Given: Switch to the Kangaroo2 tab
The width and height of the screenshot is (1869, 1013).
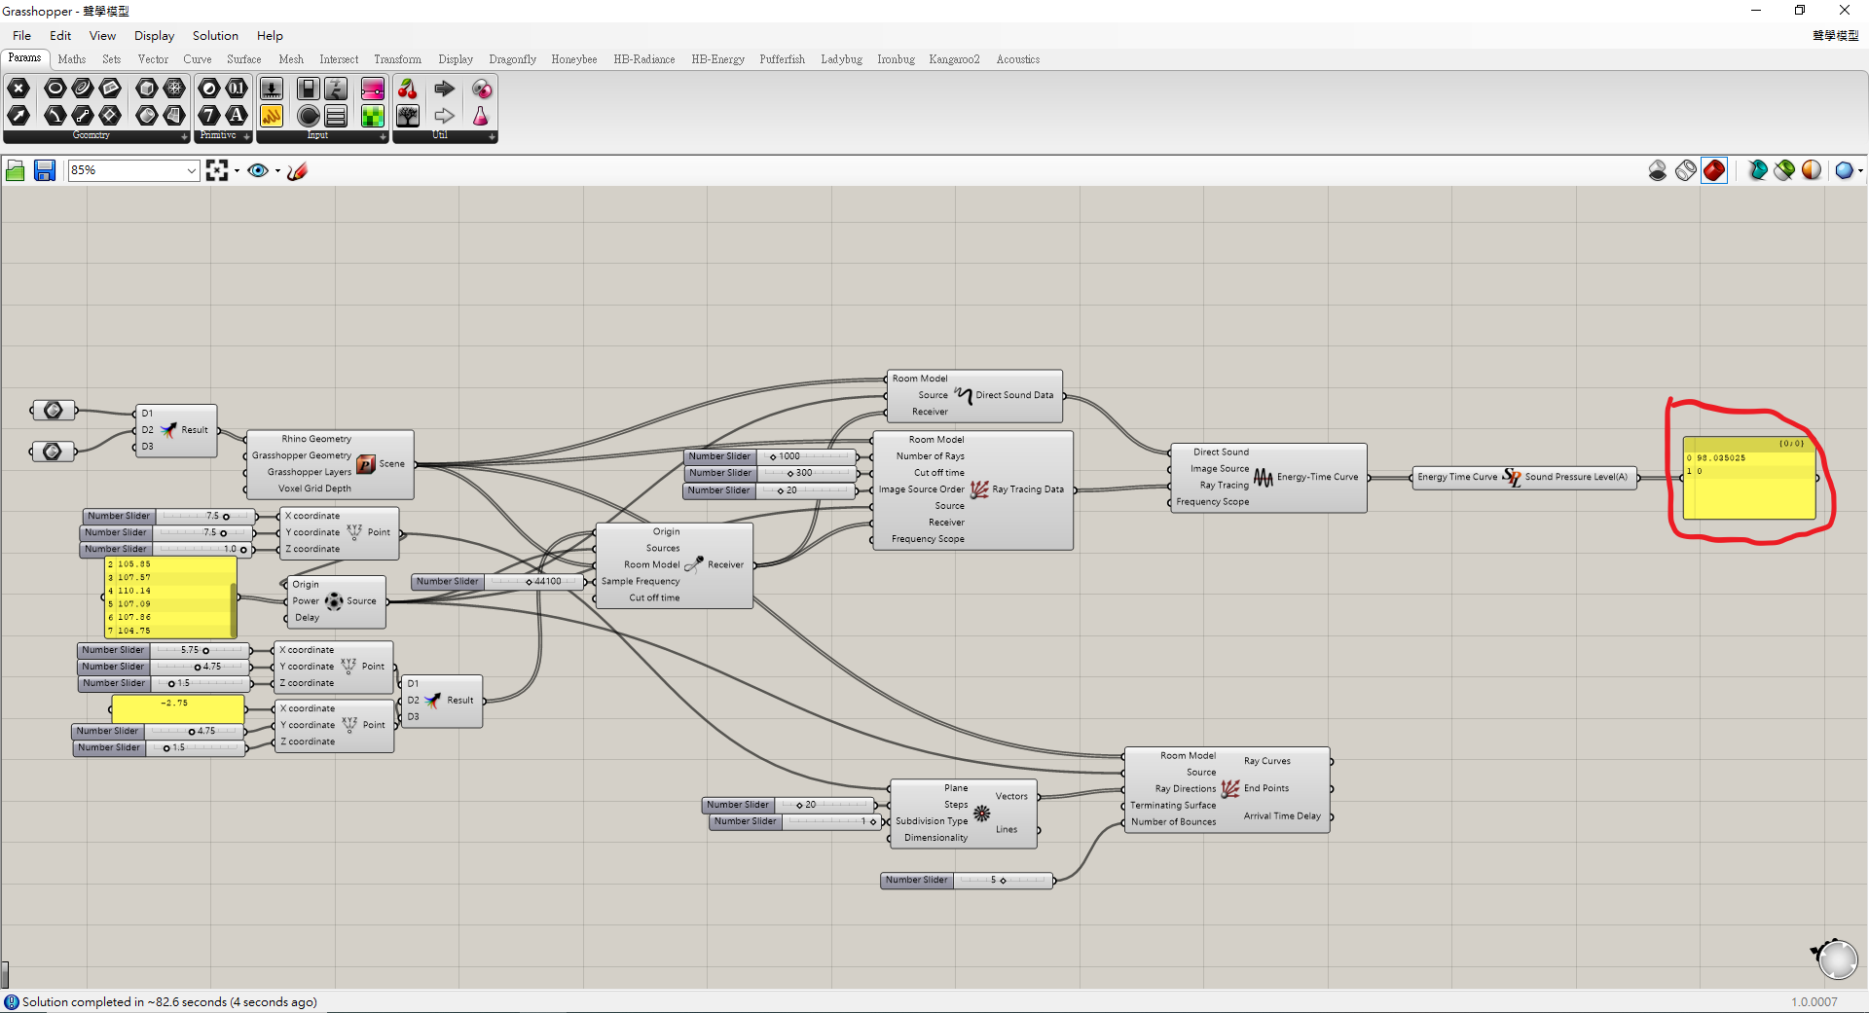Looking at the screenshot, I should 954,59.
